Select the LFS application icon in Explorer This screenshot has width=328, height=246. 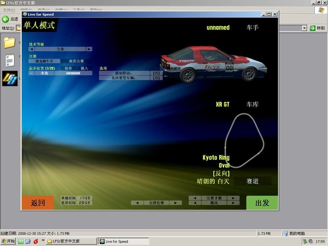10,78
